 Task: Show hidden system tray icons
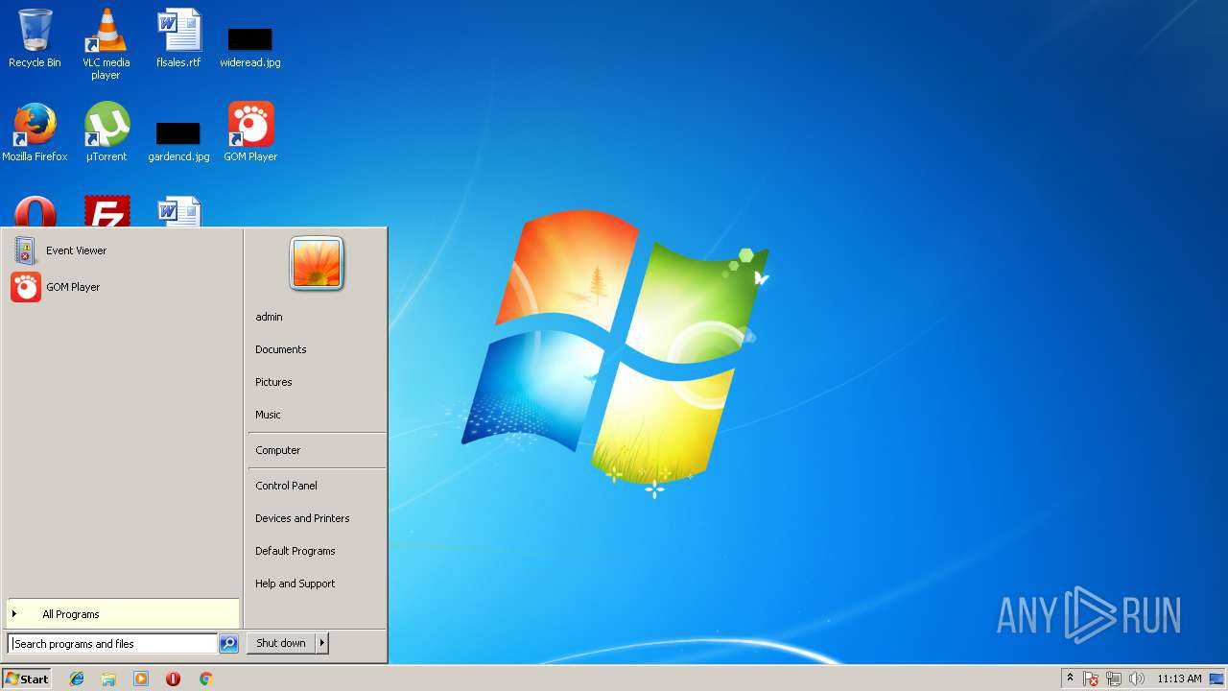tap(1071, 679)
